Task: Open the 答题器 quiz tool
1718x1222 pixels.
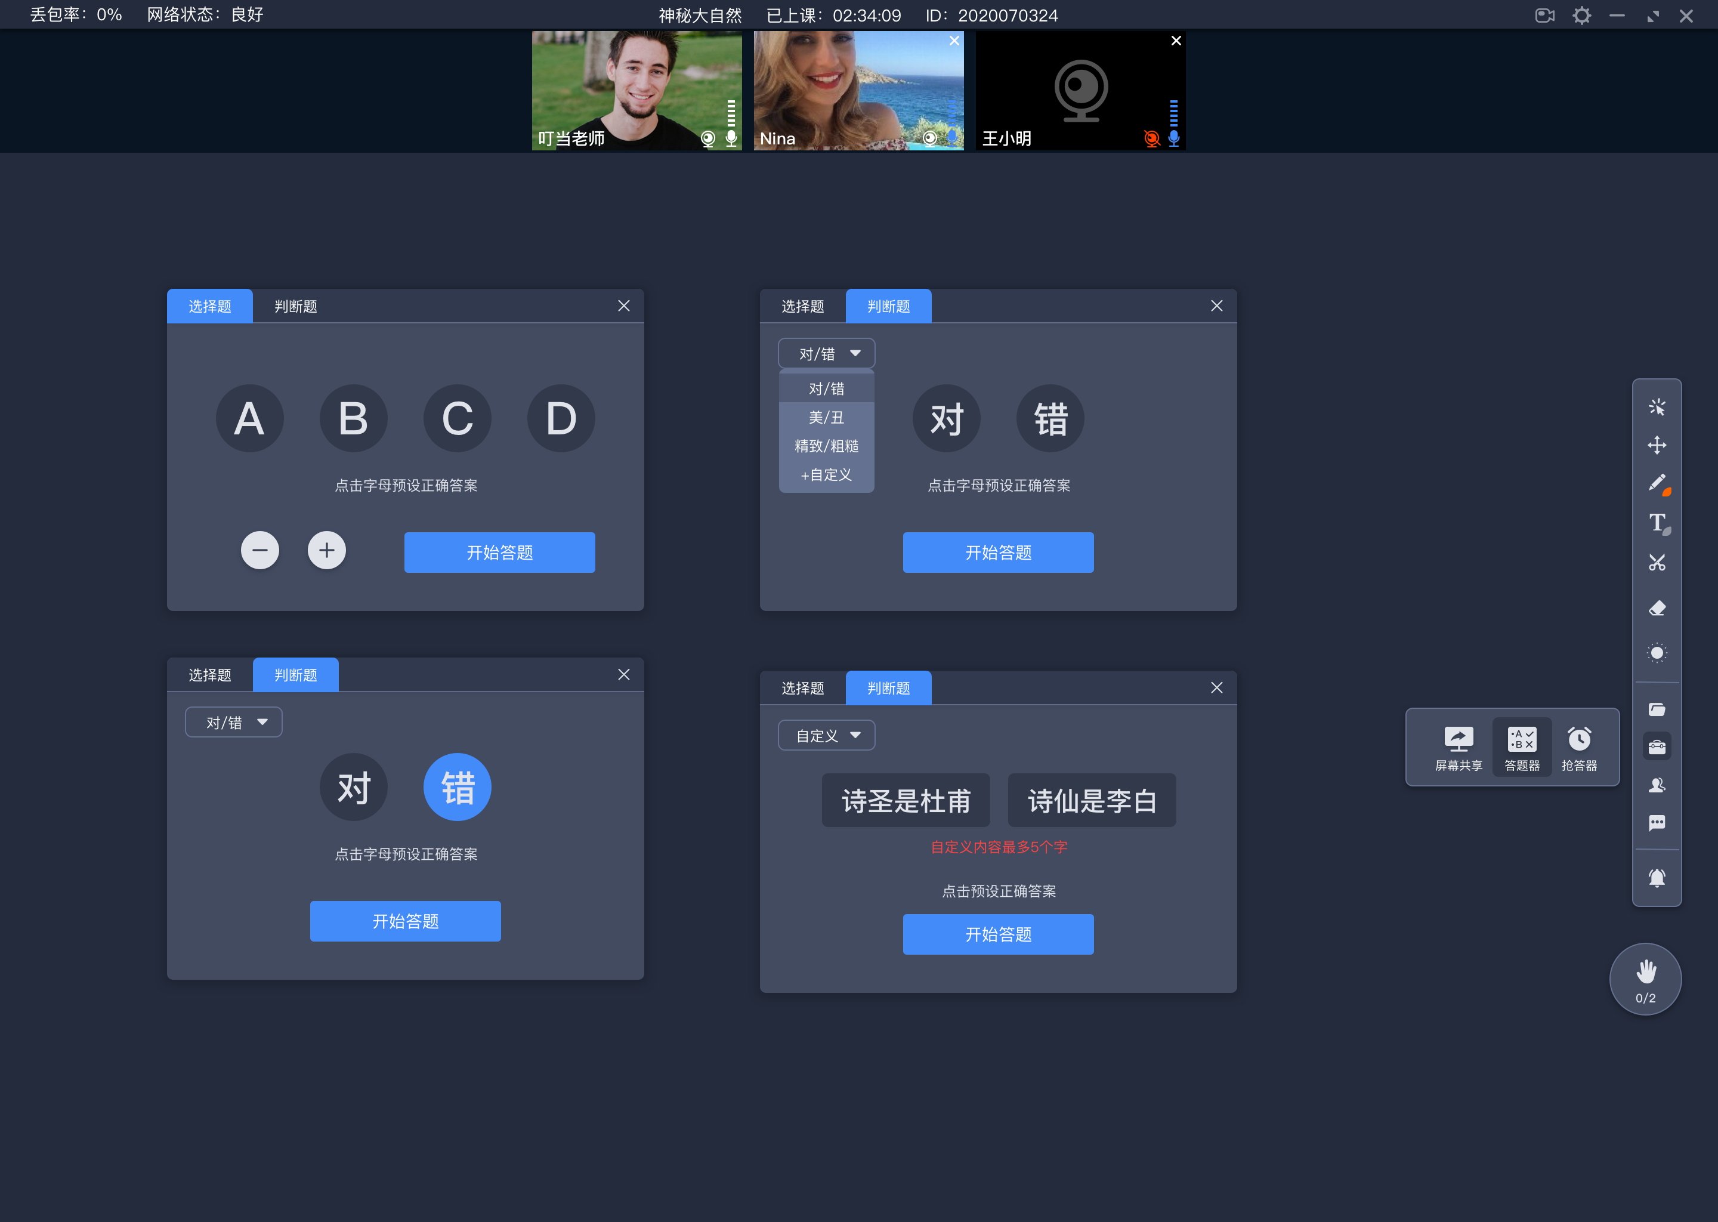Action: [1520, 743]
